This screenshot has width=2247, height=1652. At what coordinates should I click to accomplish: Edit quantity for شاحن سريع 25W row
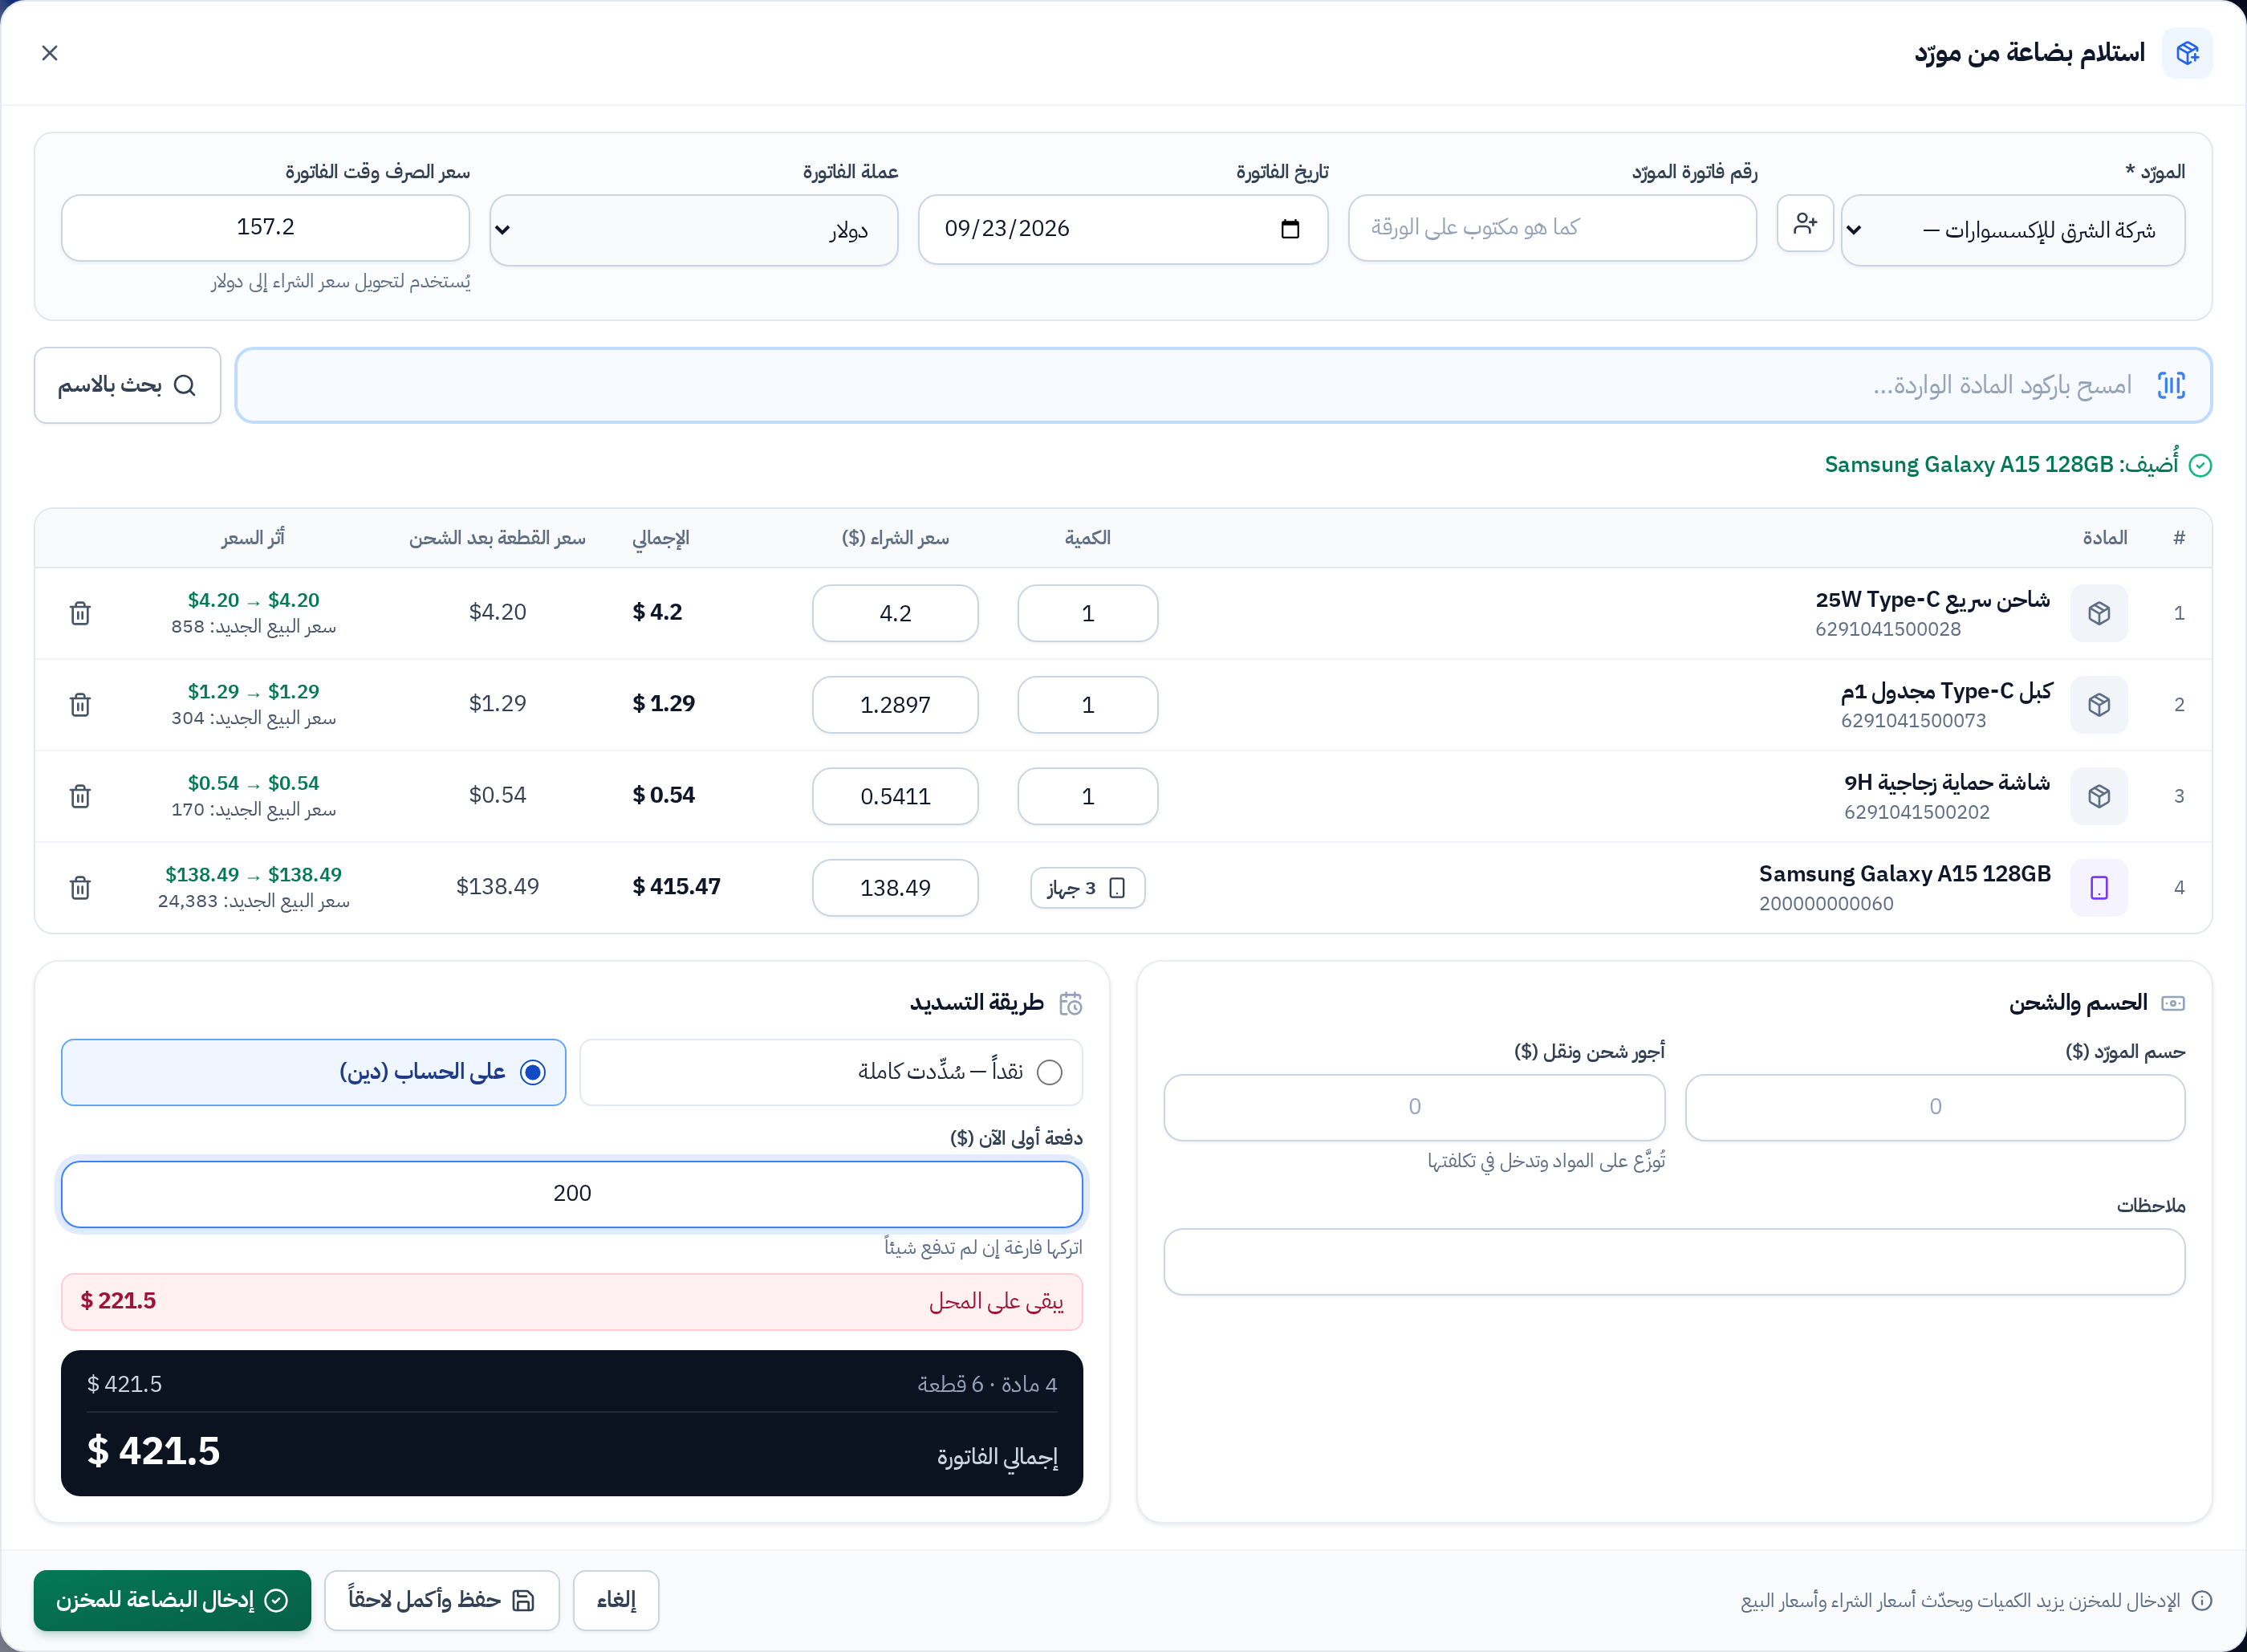(1087, 613)
